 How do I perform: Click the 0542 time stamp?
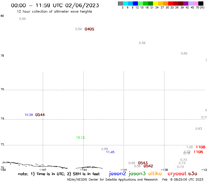point(148,166)
